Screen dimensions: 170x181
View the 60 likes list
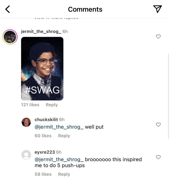(x=43, y=136)
